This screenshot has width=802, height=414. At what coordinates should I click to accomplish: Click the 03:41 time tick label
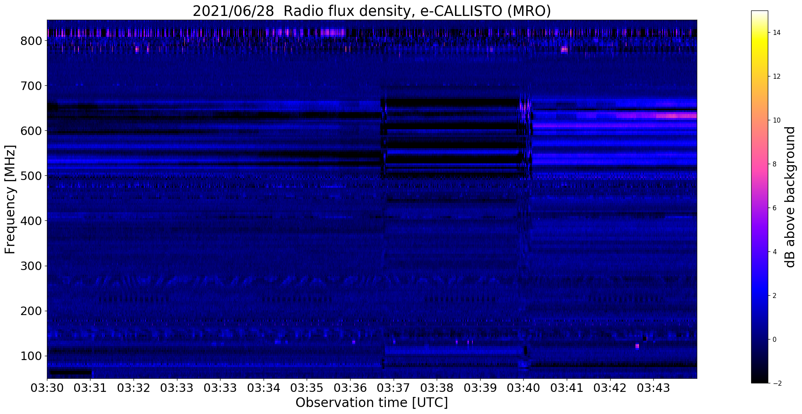(567, 388)
